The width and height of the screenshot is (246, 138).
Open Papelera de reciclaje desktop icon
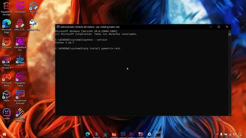(x=7, y=8)
